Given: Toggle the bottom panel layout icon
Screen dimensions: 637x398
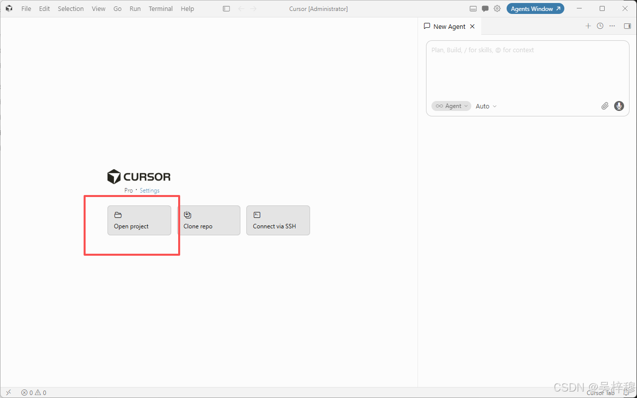Looking at the screenshot, I should (x=473, y=9).
